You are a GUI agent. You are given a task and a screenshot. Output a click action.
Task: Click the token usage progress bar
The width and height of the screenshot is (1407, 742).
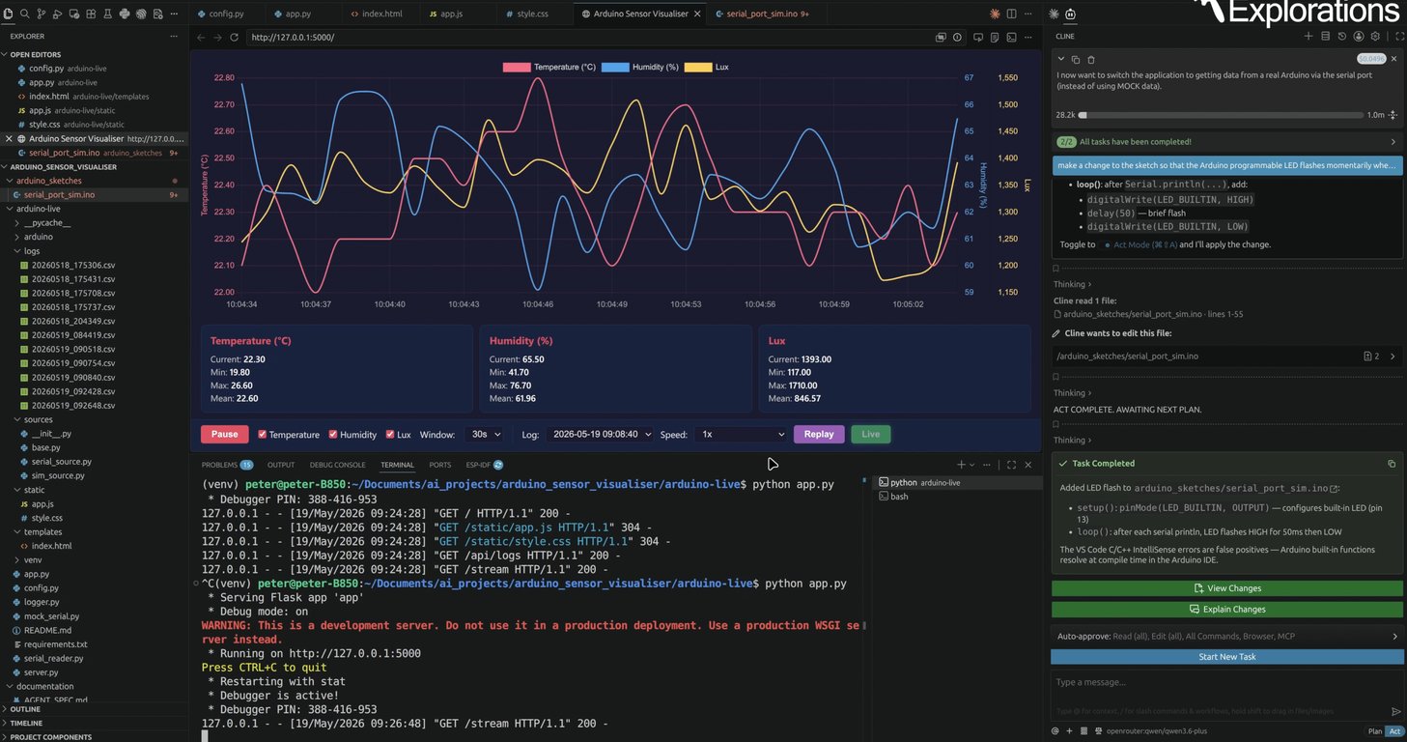click(1221, 115)
